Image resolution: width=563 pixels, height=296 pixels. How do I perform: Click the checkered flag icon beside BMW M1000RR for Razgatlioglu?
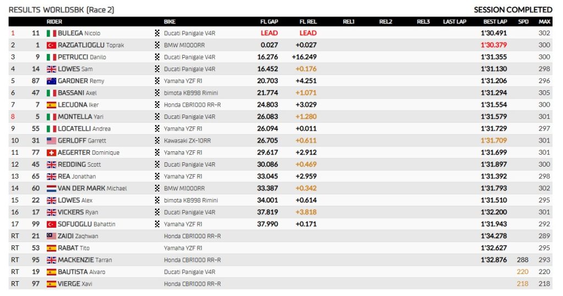pyautogui.click(x=158, y=45)
